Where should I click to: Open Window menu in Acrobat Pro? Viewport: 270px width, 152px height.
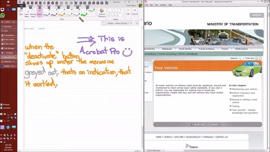(163, 5)
